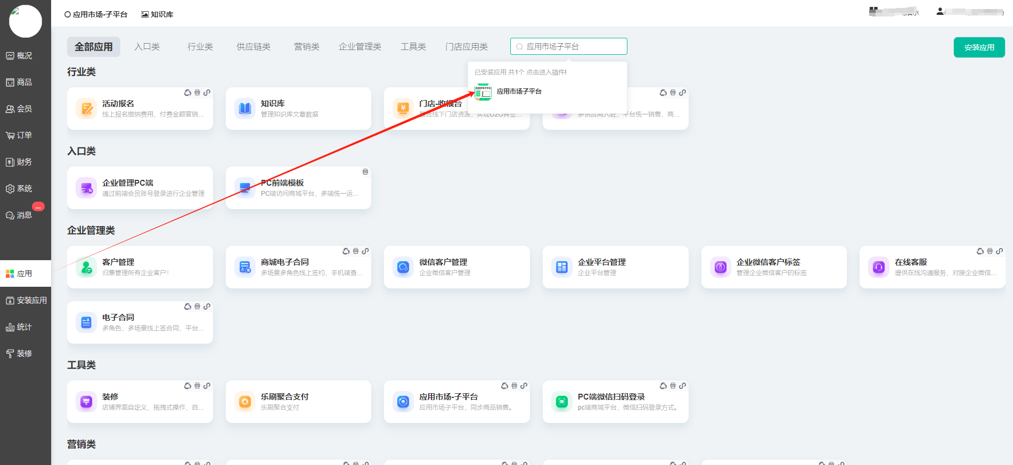Go to 统计 in the sidebar

(24, 327)
